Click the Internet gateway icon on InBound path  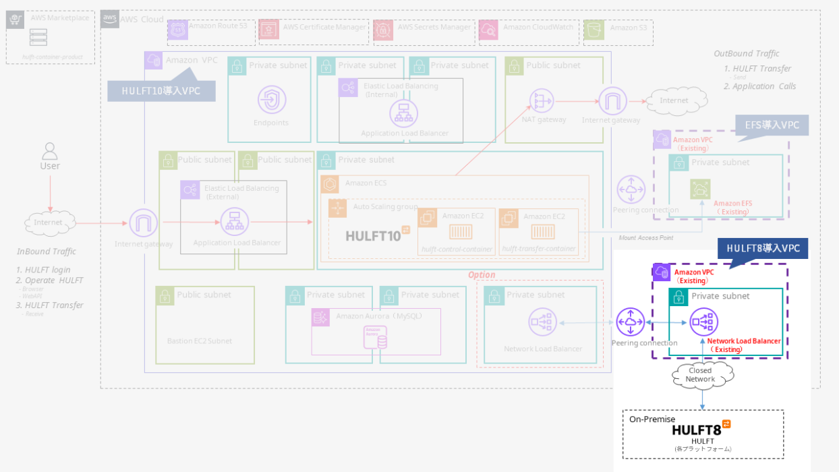(x=143, y=223)
